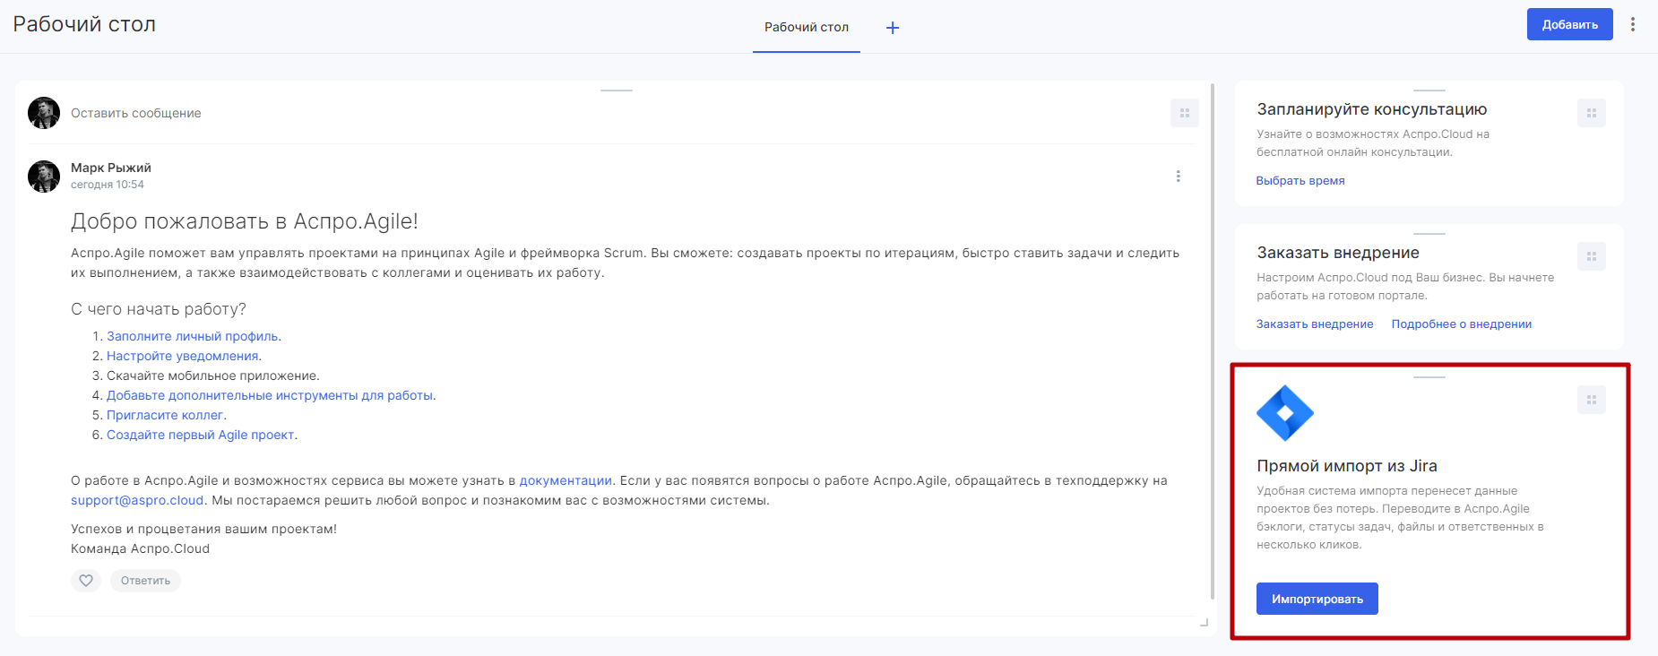The width and height of the screenshot is (1658, 656).
Task: Open the Пригласите коллег link
Action: (165, 415)
